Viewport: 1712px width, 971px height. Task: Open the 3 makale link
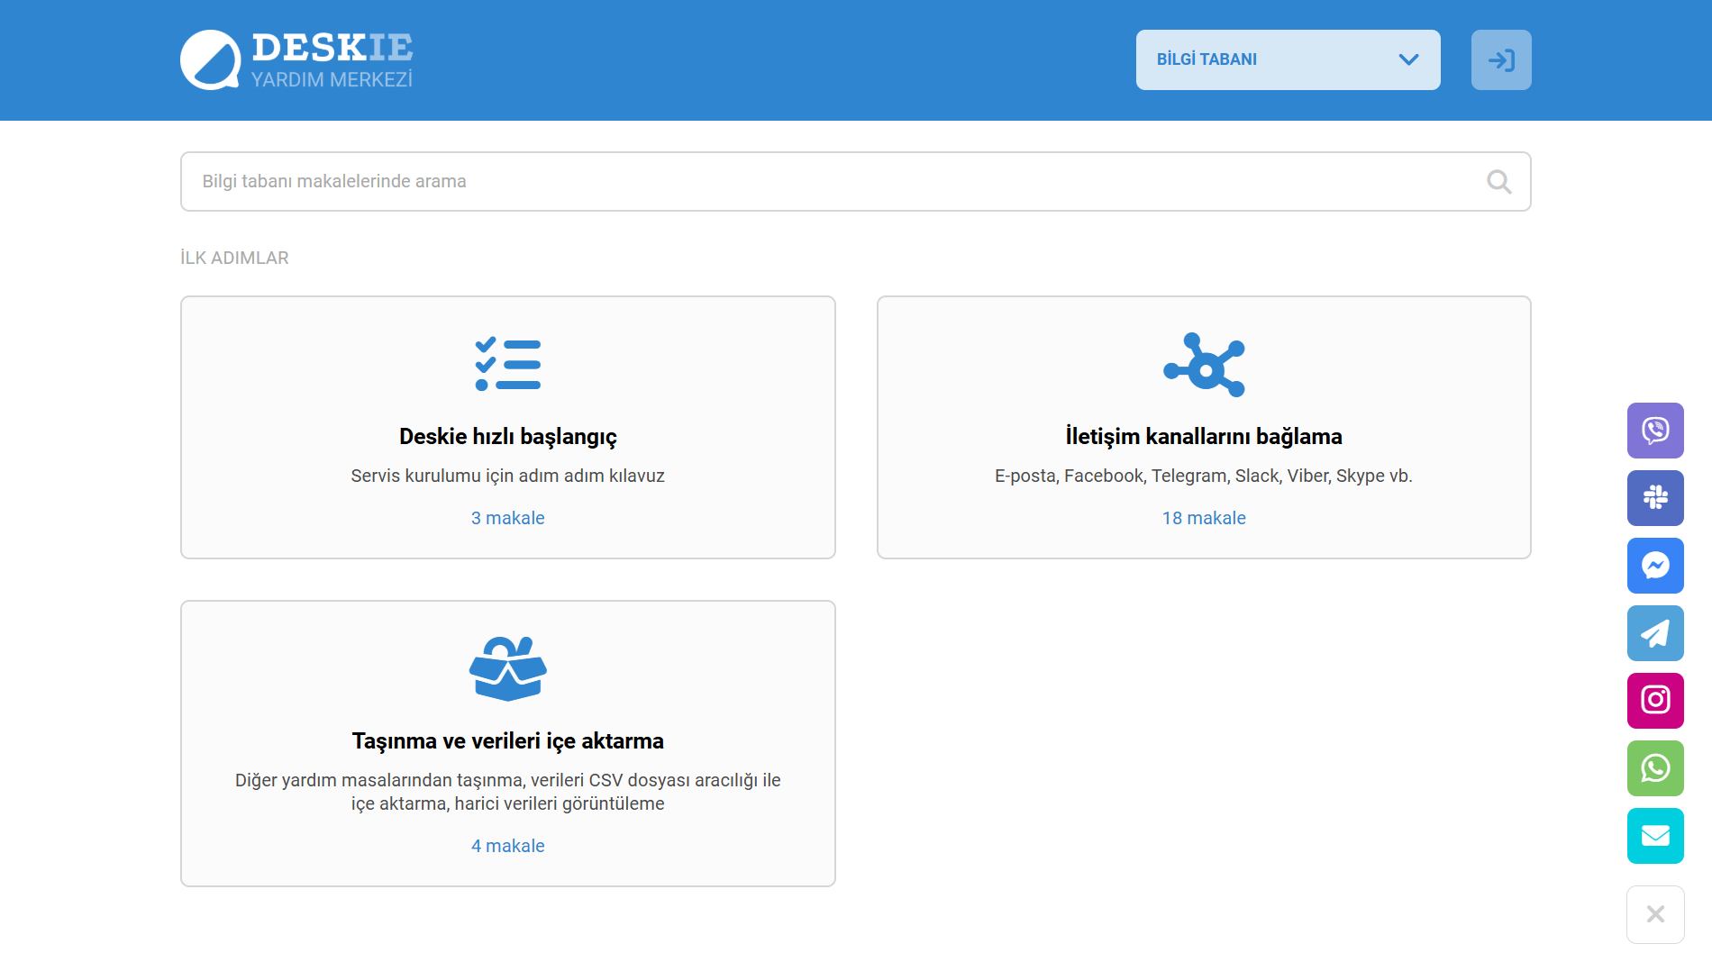508,518
